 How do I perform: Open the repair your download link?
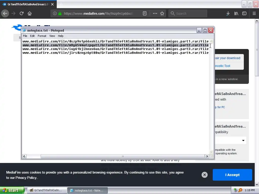tap(227, 58)
